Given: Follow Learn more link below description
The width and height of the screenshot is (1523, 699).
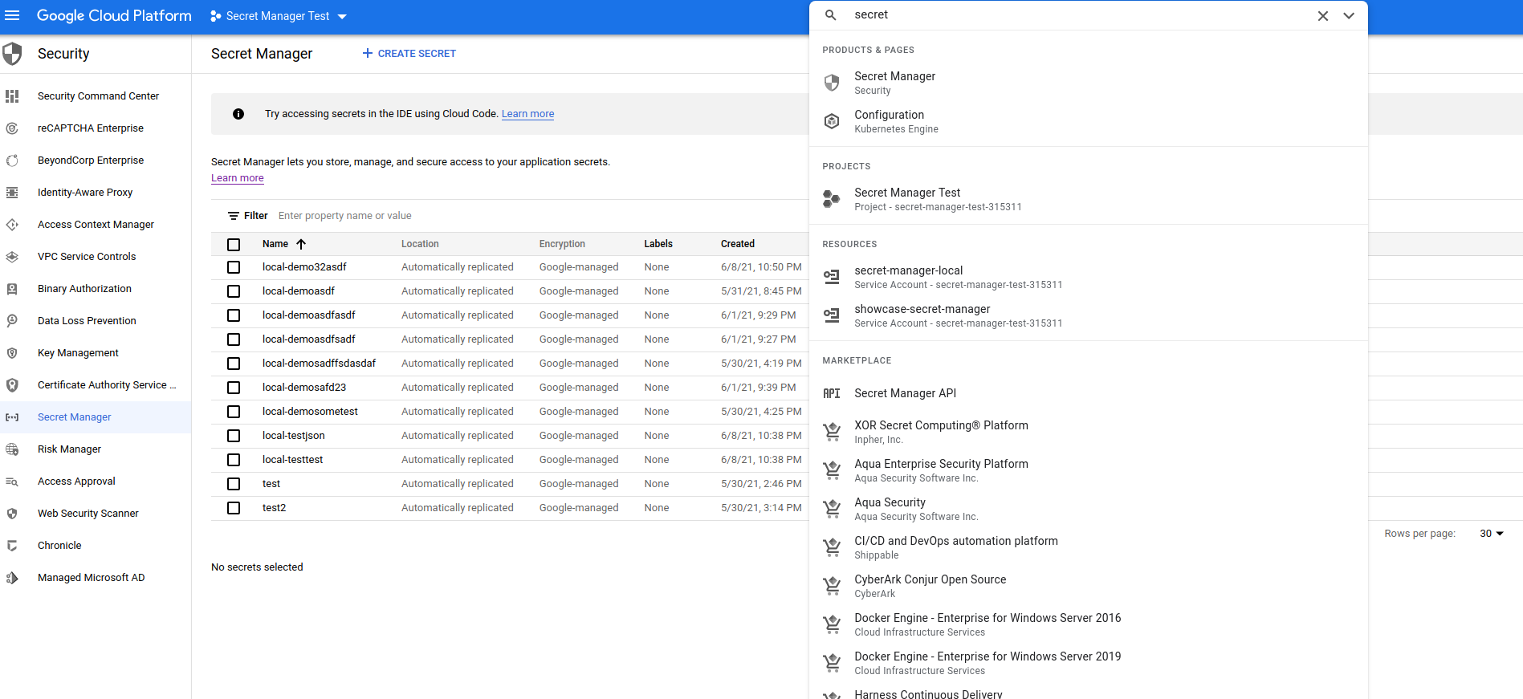Looking at the screenshot, I should coord(238,178).
